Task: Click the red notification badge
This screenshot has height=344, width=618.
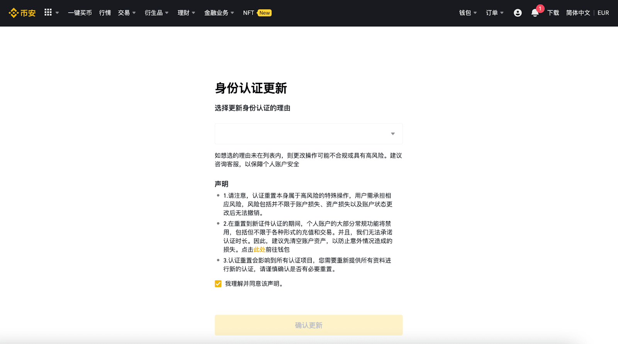Action: pos(540,9)
